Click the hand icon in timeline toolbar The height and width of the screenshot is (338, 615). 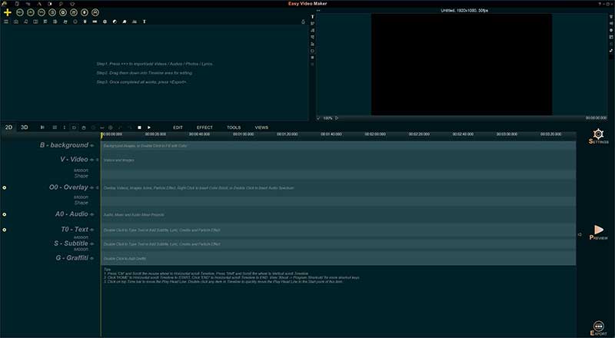click(84, 128)
